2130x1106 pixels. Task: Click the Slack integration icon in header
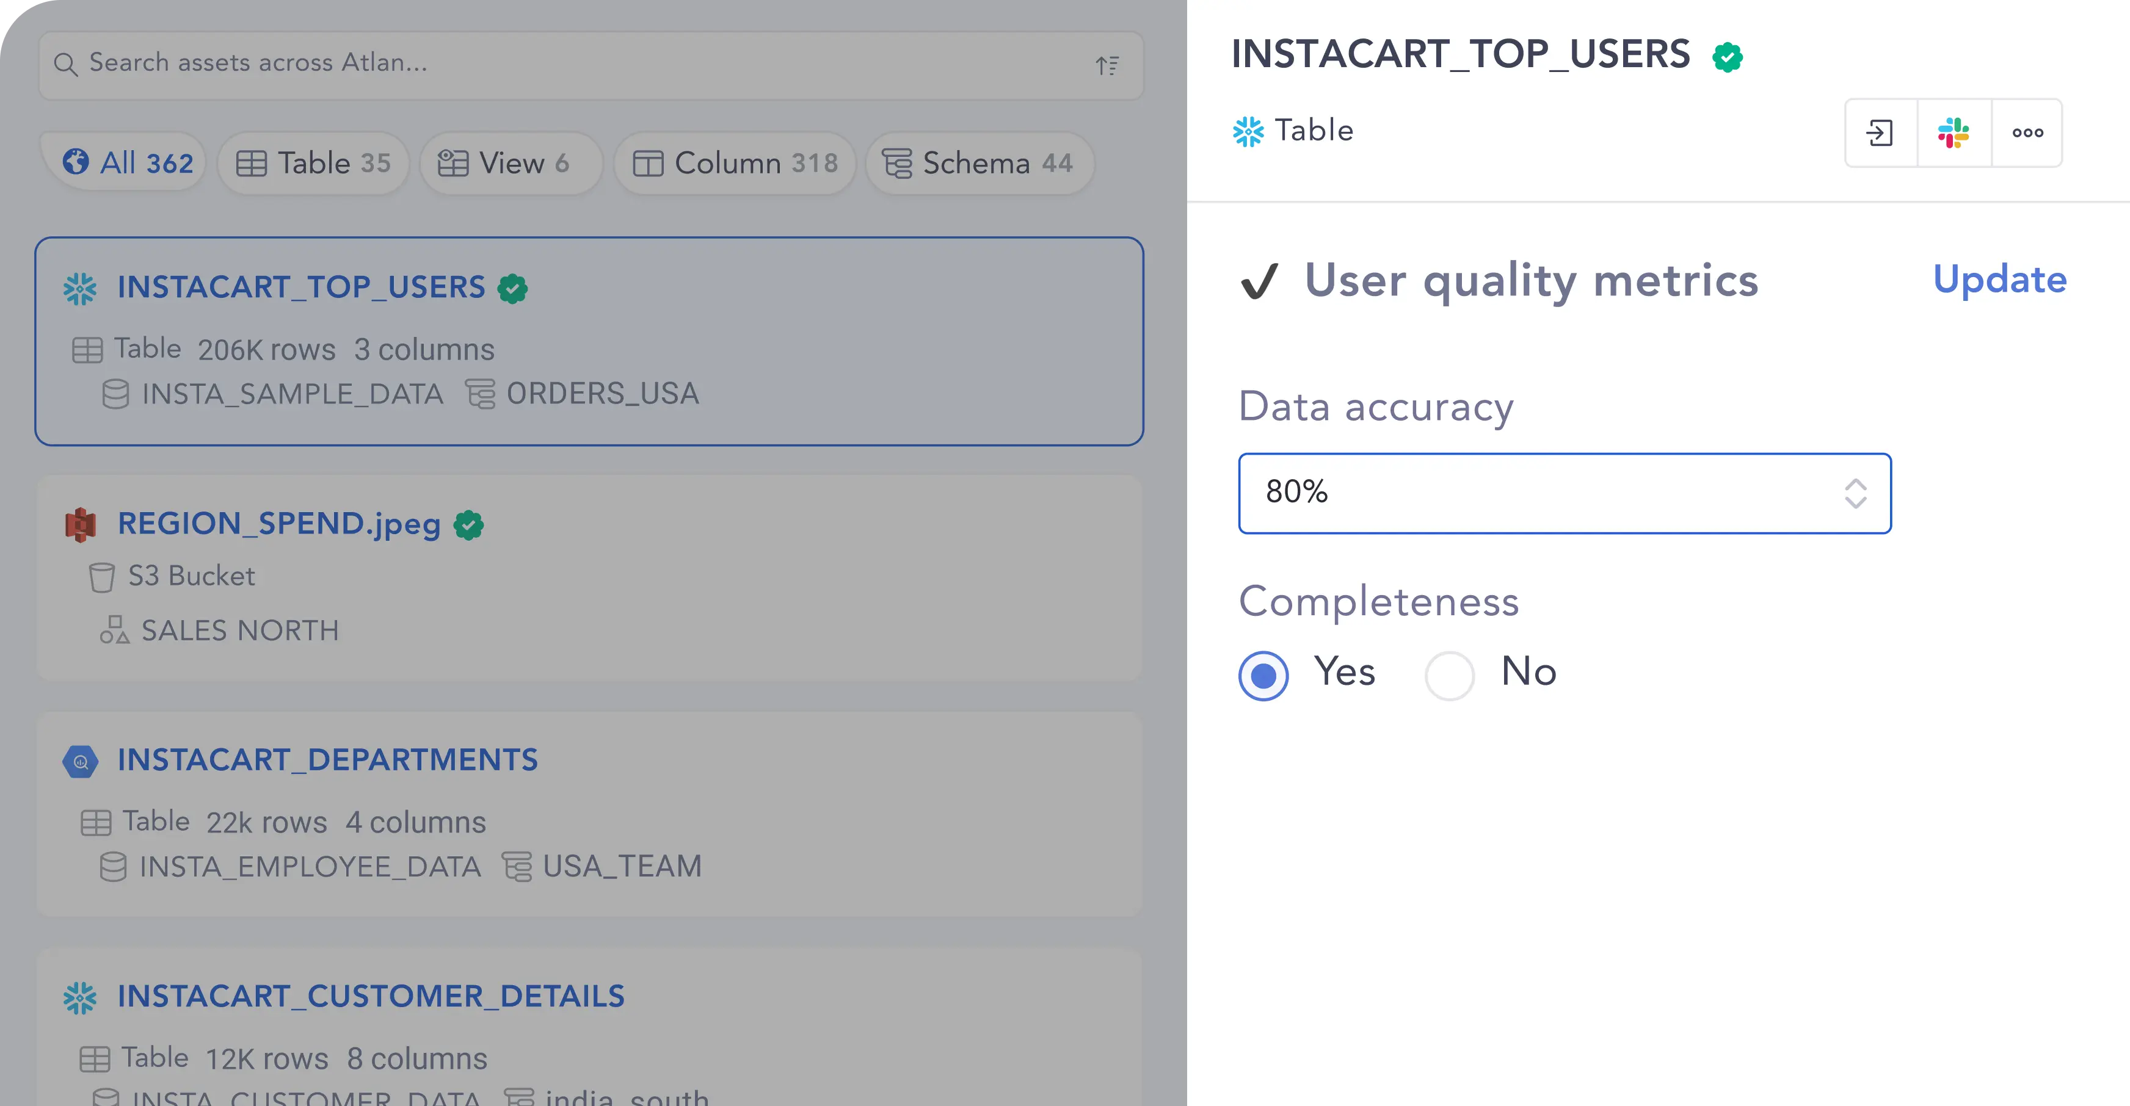[x=1954, y=132]
